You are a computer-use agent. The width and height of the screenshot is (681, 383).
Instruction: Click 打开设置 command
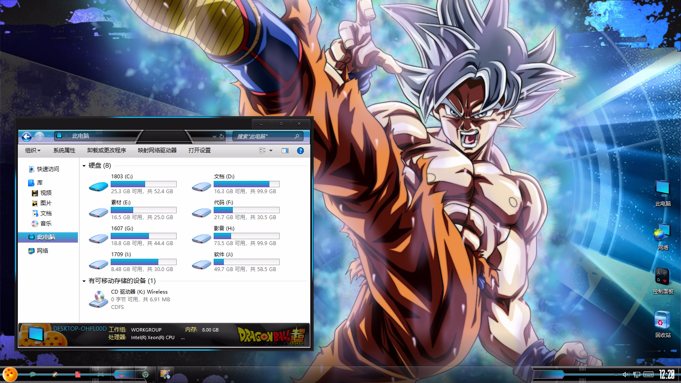(x=200, y=150)
